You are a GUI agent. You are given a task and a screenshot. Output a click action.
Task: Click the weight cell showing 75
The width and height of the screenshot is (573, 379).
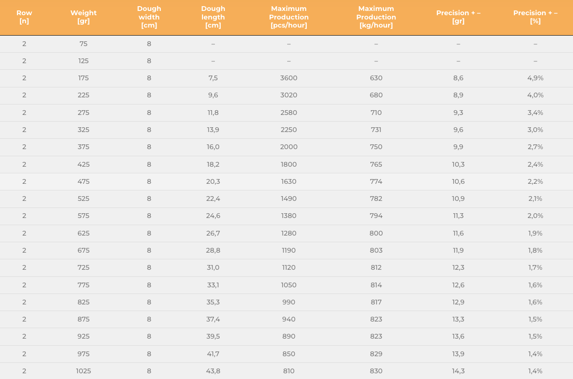(83, 44)
